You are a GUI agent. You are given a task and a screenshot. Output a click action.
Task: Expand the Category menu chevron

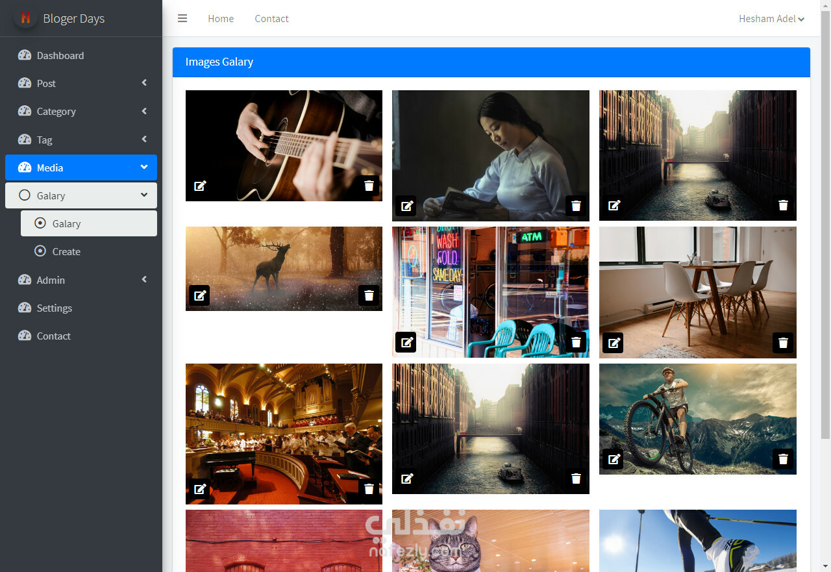point(144,111)
